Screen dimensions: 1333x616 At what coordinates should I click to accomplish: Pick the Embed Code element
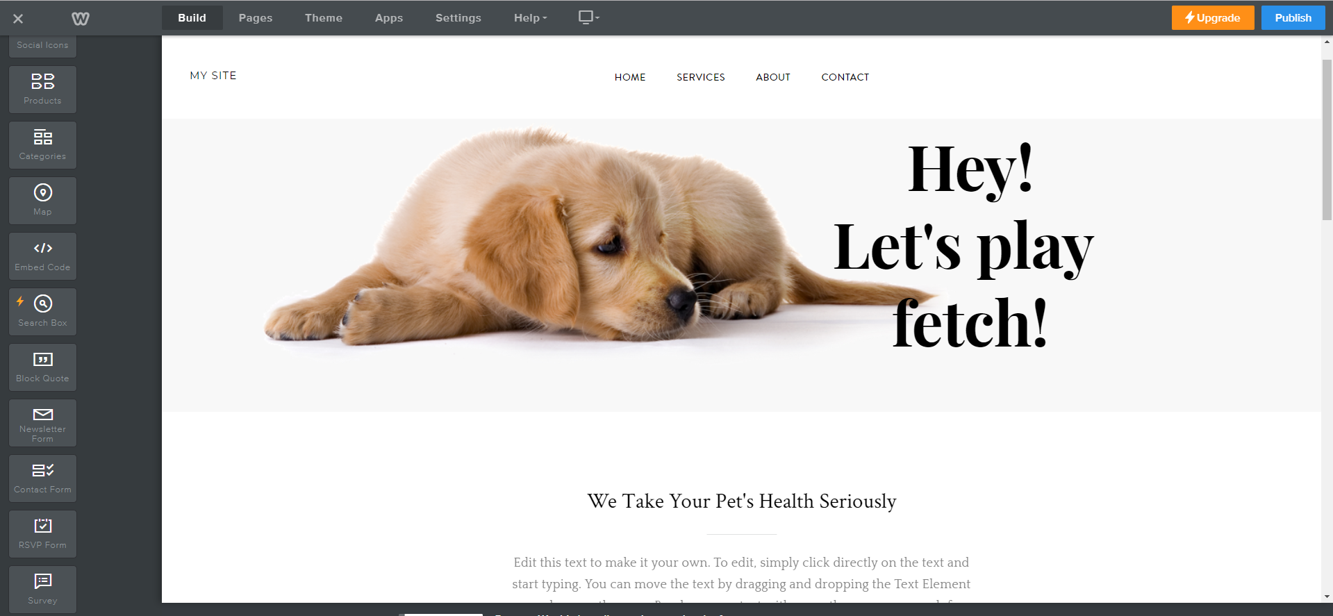coord(42,256)
